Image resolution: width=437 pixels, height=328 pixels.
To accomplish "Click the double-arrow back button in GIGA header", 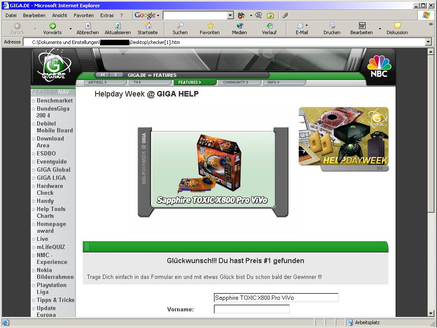I will coord(103,75).
